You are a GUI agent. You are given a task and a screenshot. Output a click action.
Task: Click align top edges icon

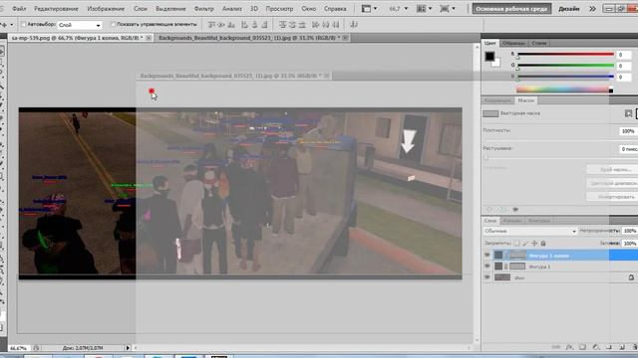(x=211, y=25)
